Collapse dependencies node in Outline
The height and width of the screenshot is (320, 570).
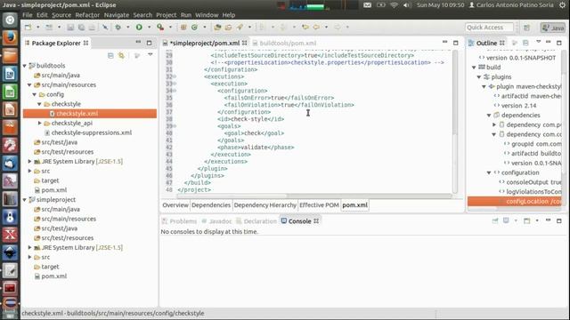point(489,116)
